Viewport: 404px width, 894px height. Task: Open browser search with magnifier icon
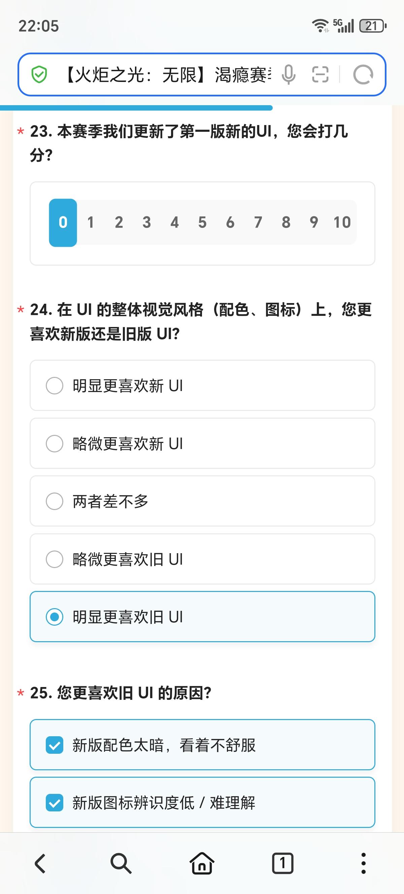[121, 863]
